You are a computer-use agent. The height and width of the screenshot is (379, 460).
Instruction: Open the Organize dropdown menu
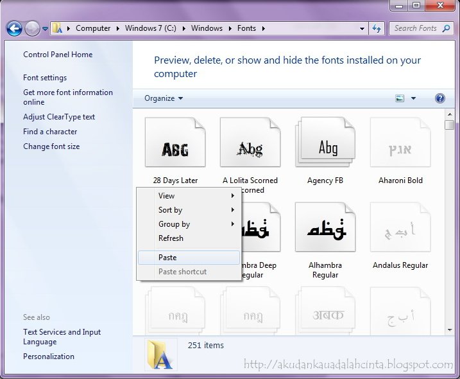pyautogui.click(x=164, y=98)
